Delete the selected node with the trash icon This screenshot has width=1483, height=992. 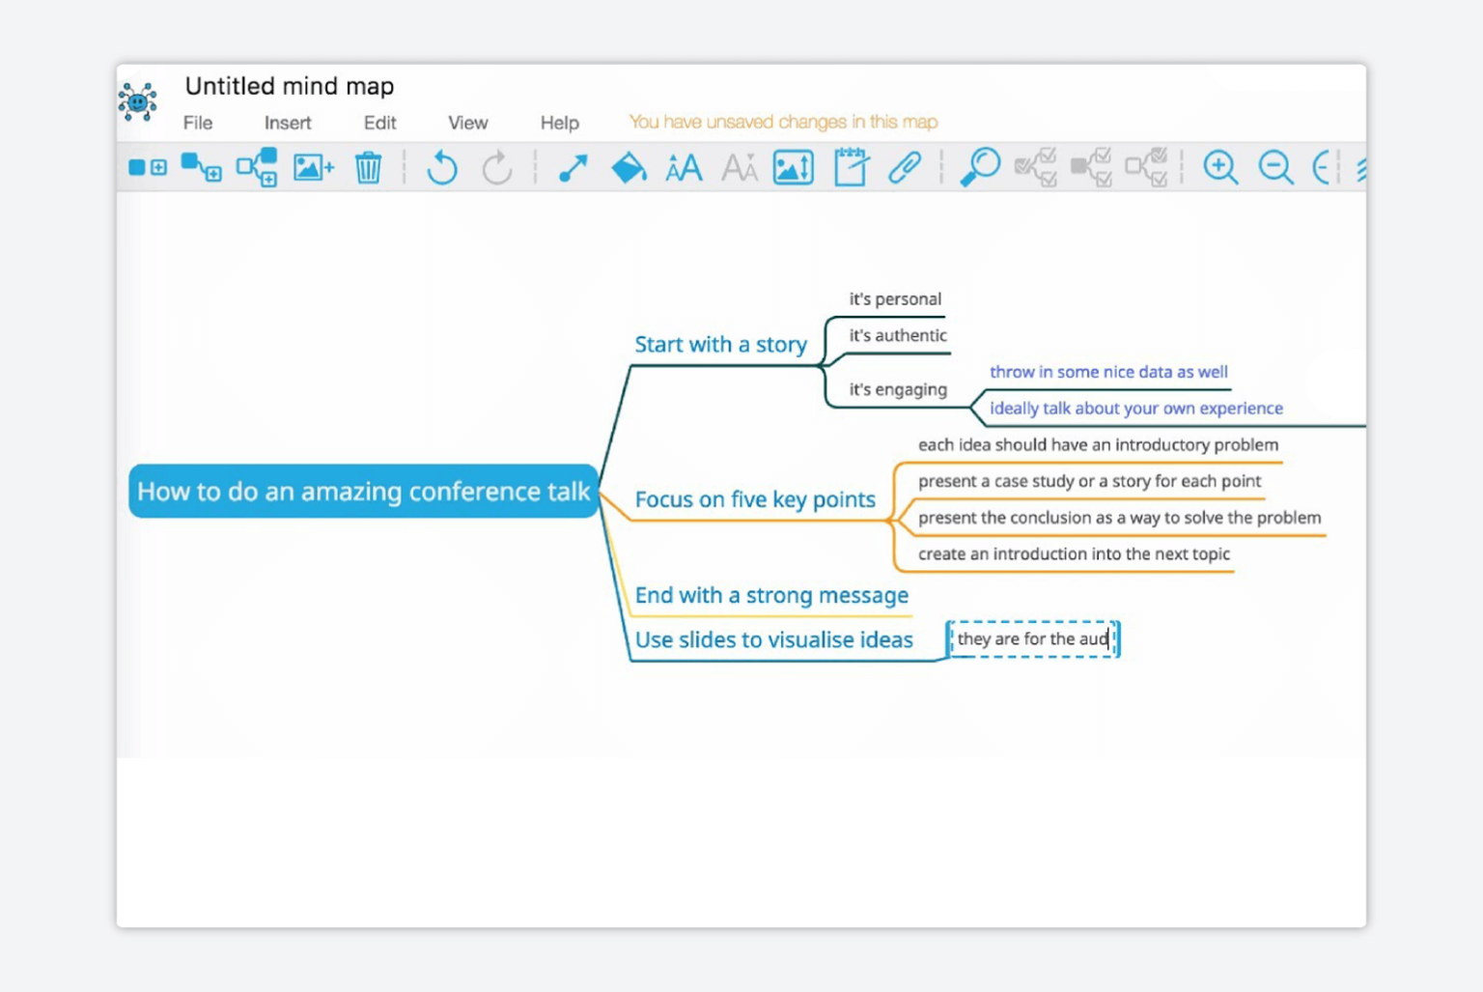point(367,167)
